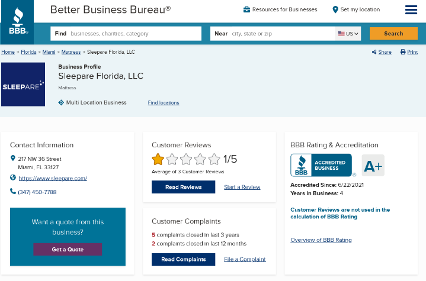Click the 5 complaints closed in last 3 years text
The image size is (426, 281).
(196, 235)
